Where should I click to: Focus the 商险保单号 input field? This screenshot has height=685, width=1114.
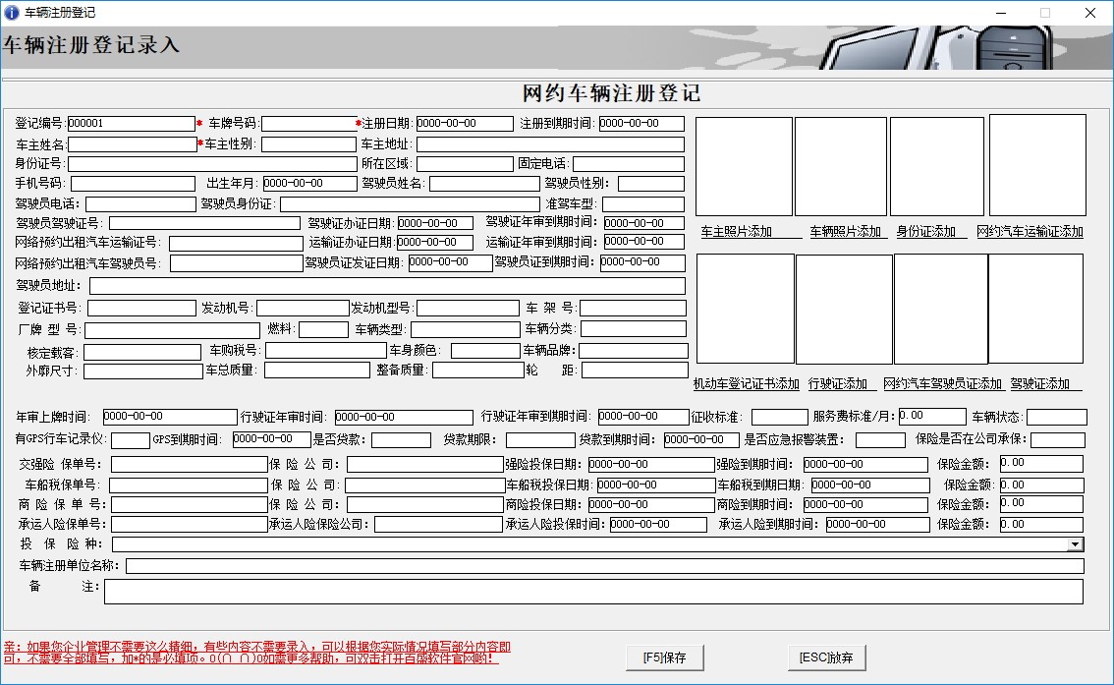tap(189, 504)
